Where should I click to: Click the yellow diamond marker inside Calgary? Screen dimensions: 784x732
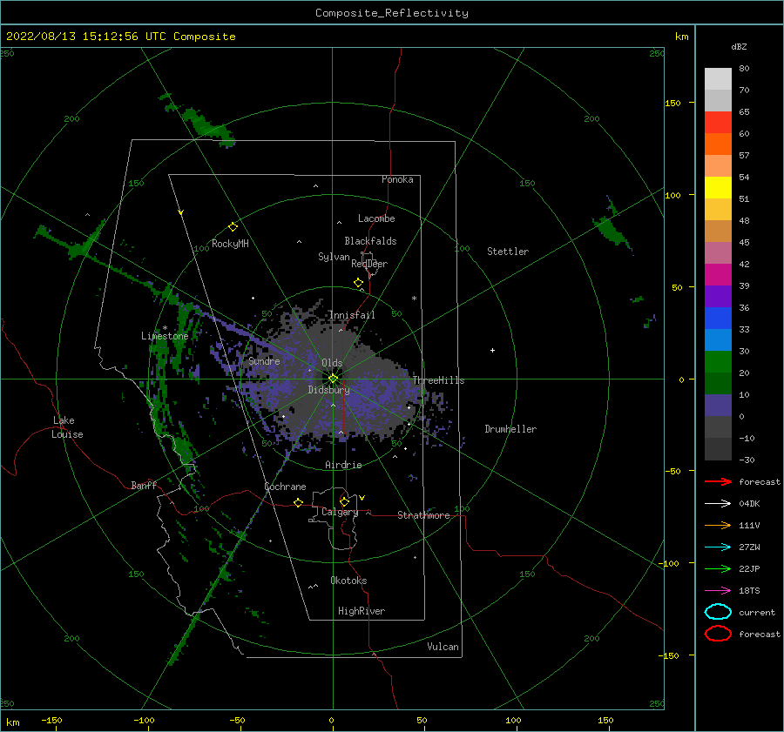pos(344,501)
